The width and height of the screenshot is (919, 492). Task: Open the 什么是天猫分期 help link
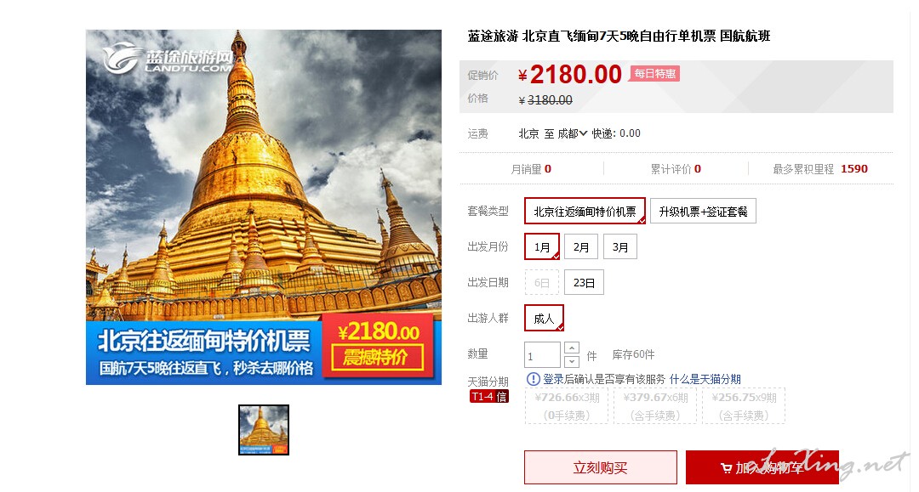click(x=705, y=379)
